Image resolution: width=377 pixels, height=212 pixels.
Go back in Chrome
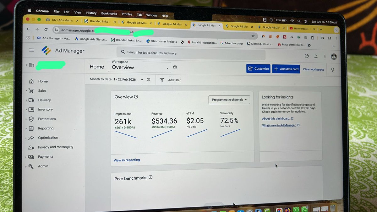pos(28,29)
